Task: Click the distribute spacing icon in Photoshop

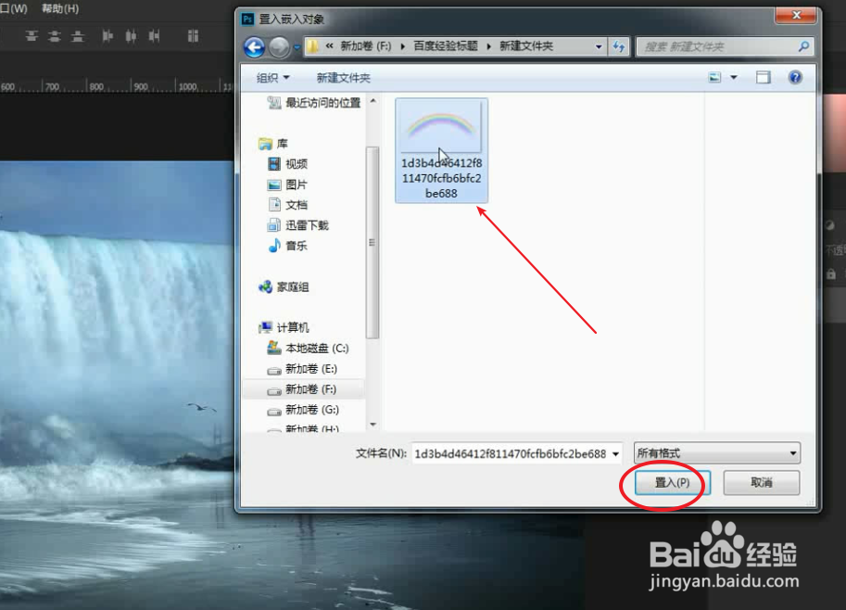Action: (193, 36)
